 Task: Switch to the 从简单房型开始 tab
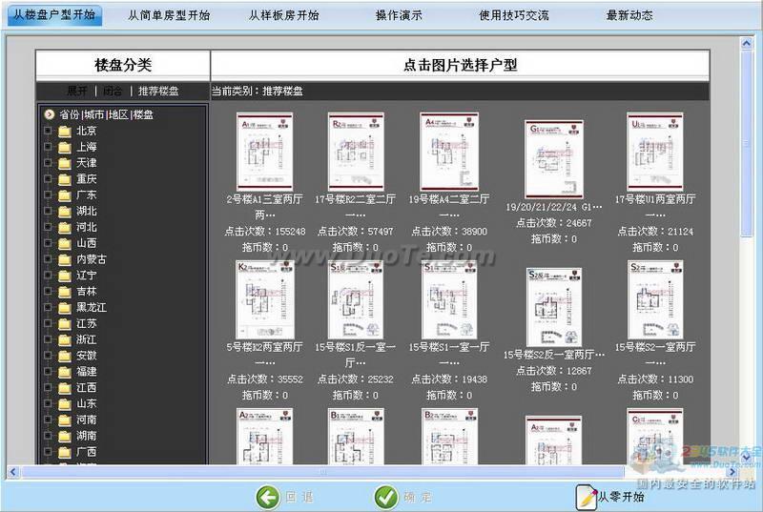[x=169, y=15]
